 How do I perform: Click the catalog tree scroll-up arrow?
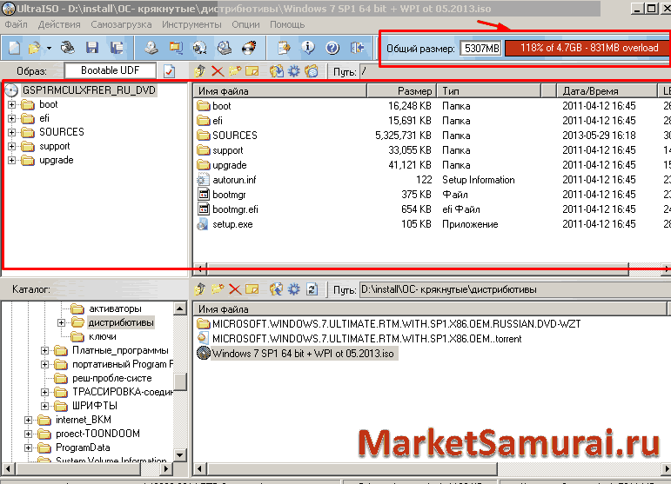click(x=180, y=308)
